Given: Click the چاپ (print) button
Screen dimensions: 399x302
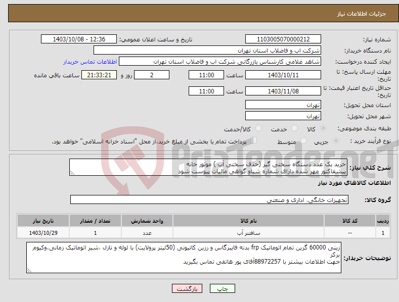Looking at the screenshot, I should 222,288.
